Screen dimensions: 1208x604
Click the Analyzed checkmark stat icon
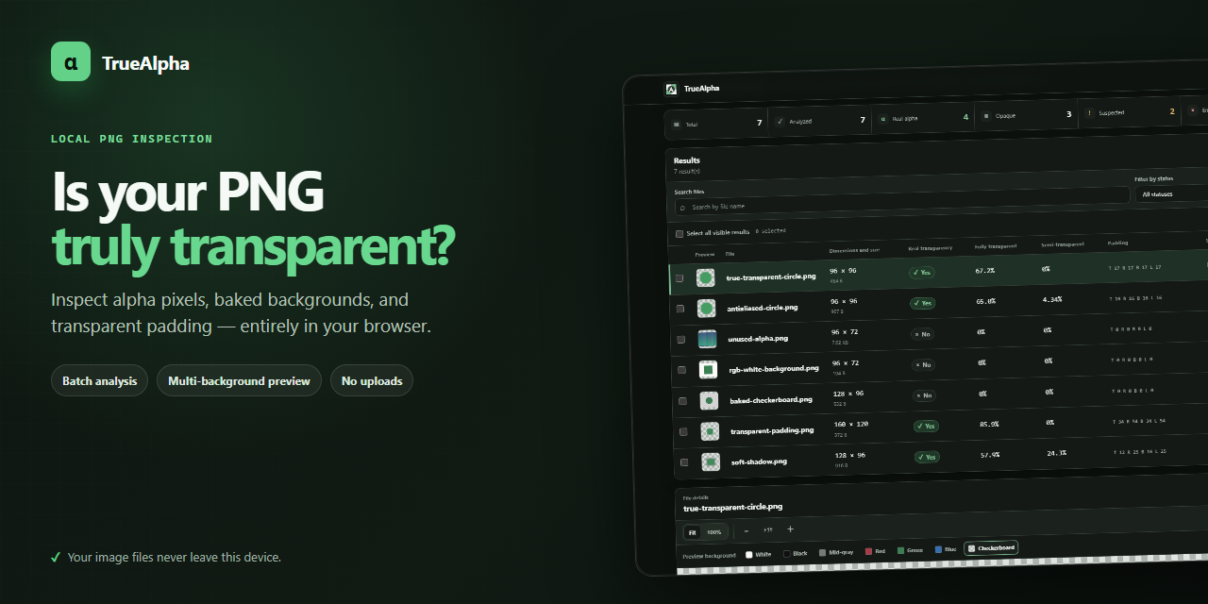780,122
